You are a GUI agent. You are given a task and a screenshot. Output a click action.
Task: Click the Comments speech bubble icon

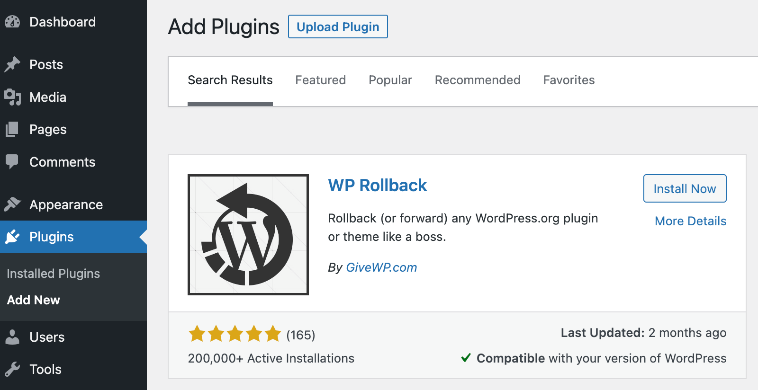[12, 162]
